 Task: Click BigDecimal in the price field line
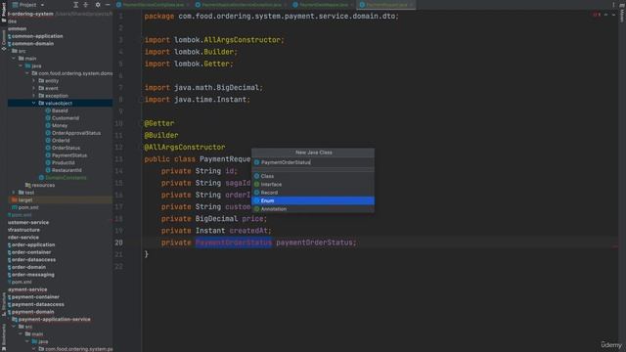[x=216, y=219]
